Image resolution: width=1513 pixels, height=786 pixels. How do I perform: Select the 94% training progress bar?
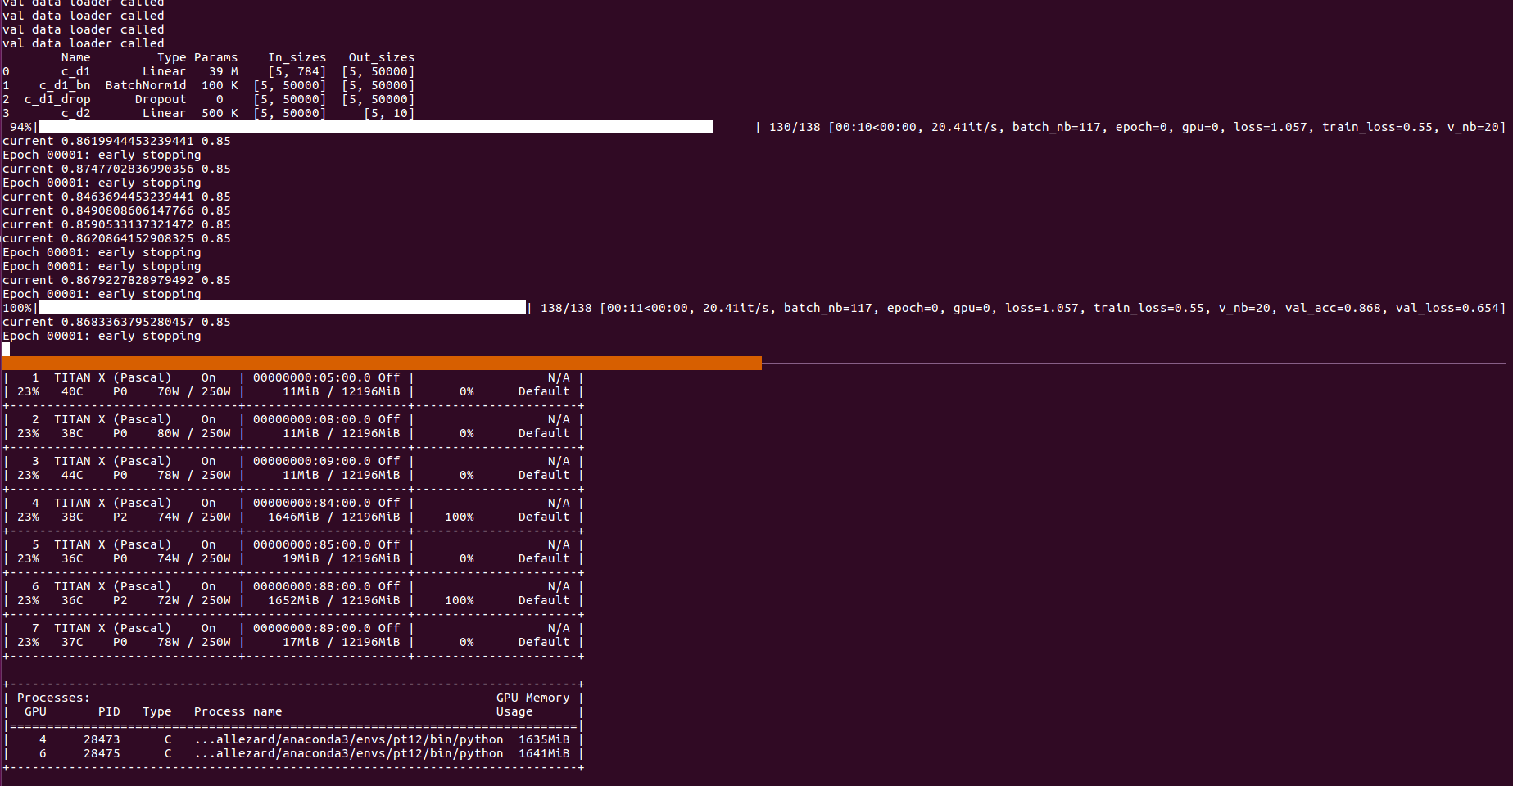coord(369,127)
